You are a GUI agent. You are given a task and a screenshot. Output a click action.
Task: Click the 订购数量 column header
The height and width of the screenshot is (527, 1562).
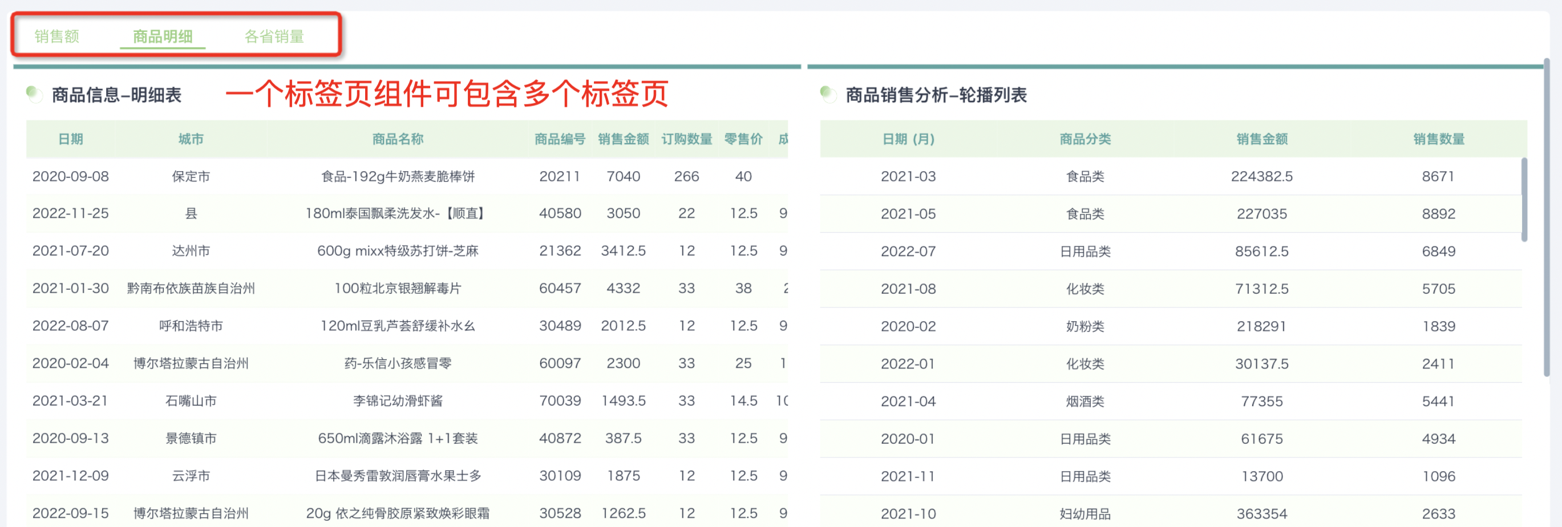tap(686, 139)
